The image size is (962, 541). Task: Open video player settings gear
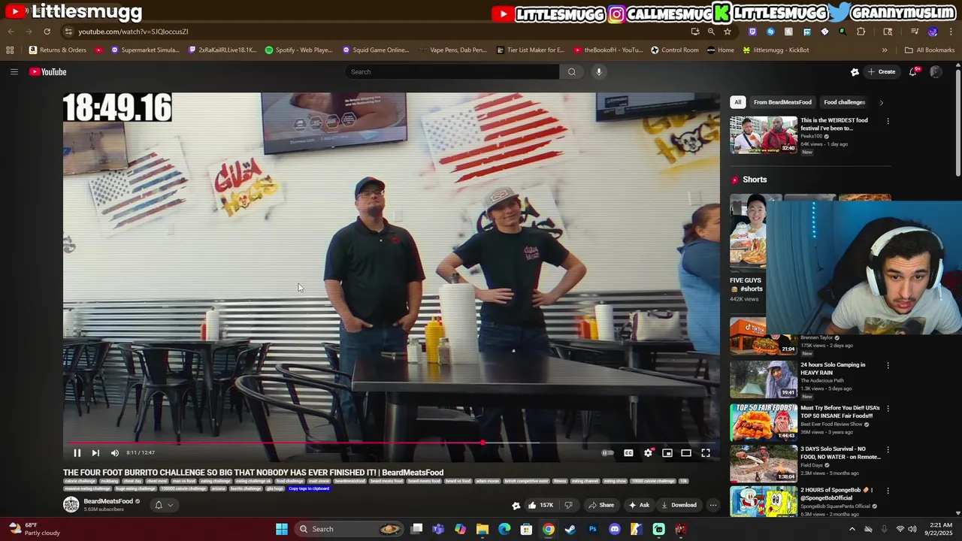coord(648,453)
